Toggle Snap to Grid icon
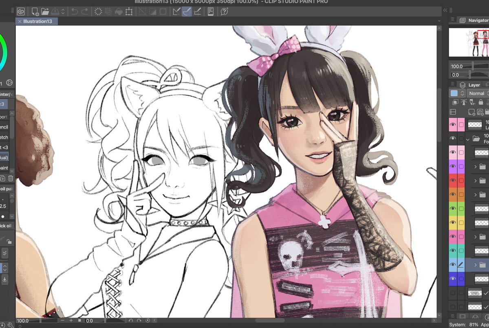Screen dimensions: 489x328 tap(197, 11)
